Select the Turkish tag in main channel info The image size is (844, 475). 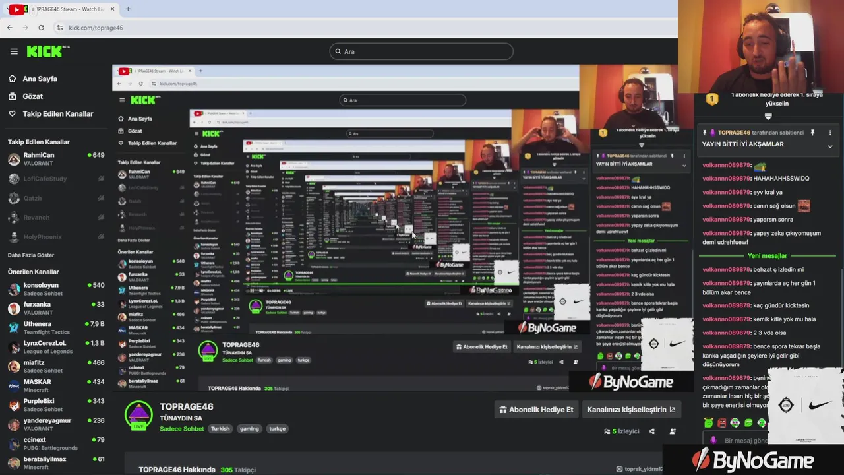(x=220, y=429)
